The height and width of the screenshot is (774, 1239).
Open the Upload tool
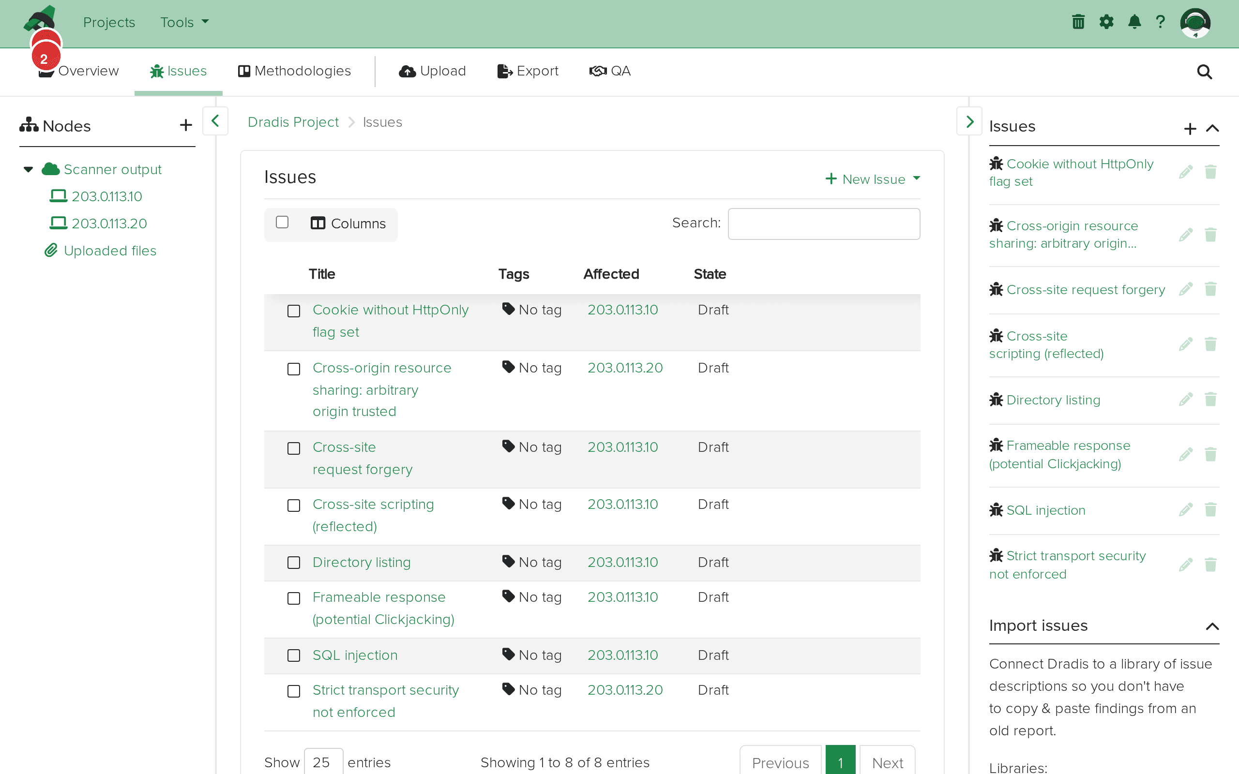point(432,71)
